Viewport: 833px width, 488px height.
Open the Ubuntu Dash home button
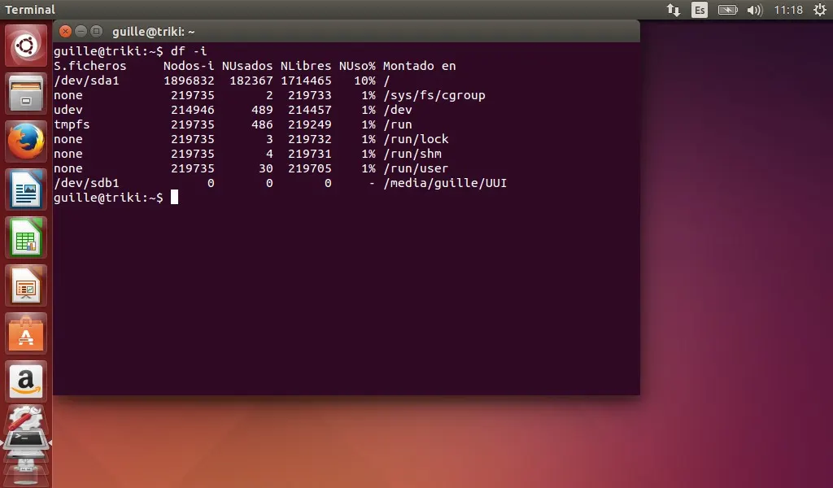tap(27, 46)
